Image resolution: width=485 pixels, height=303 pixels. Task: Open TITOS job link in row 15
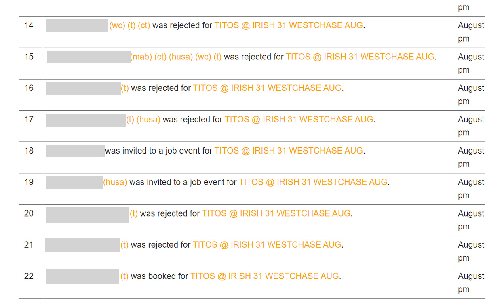360,57
